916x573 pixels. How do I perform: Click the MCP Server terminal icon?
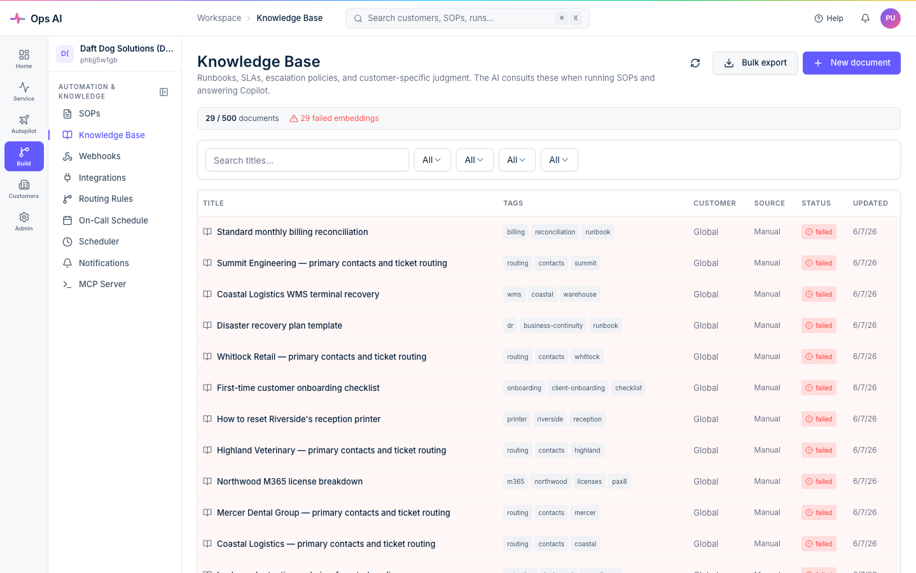coord(67,285)
